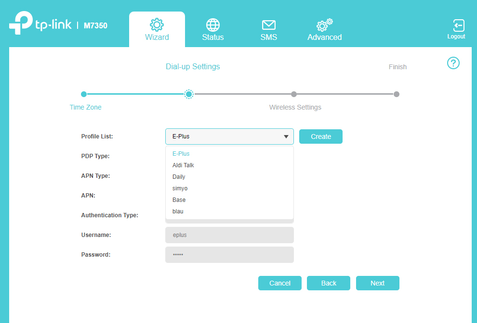The width and height of the screenshot is (477, 323).
Task: Select the Daily profile option
Action: click(x=229, y=177)
